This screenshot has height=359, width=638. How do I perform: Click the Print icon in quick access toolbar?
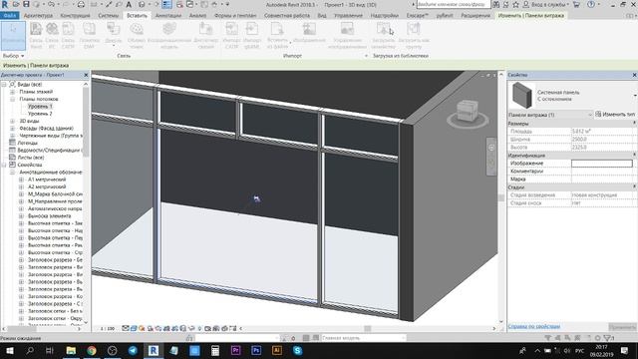click(81, 4)
